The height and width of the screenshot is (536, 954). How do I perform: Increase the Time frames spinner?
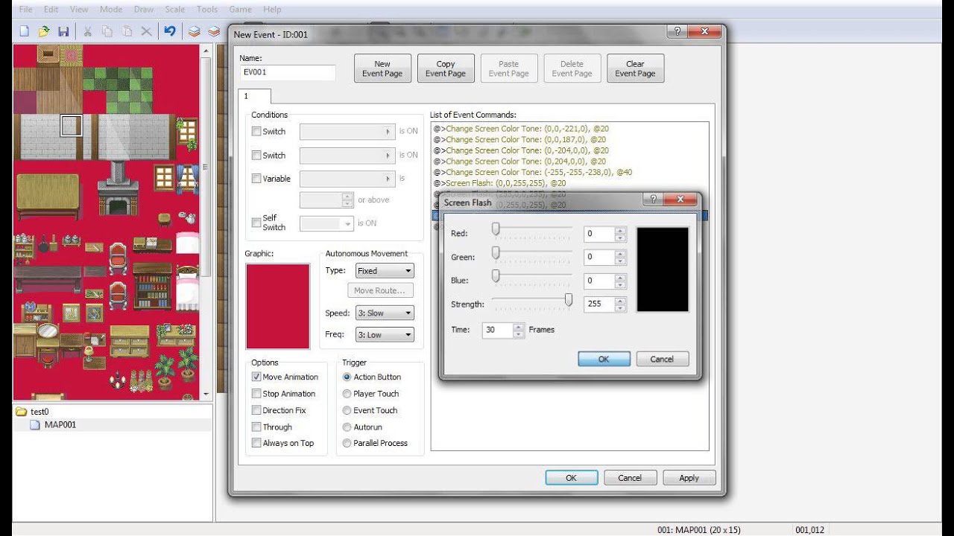tap(519, 326)
